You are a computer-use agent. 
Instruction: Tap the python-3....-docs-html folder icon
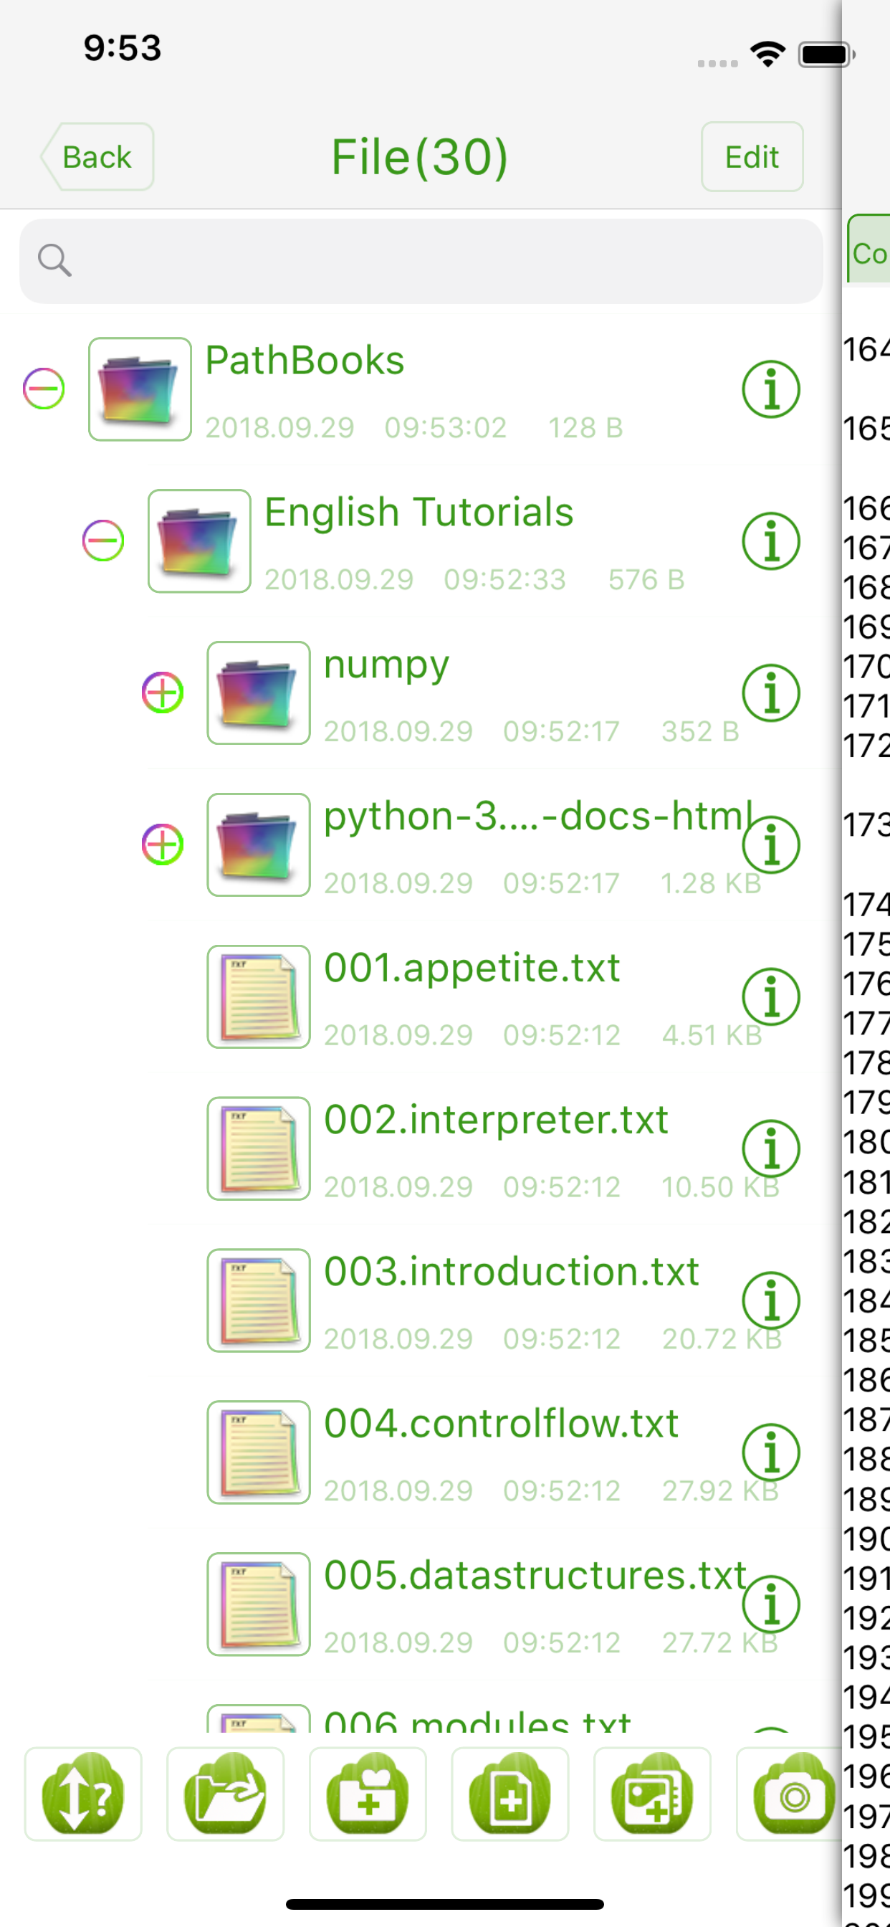(x=259, y=844)
